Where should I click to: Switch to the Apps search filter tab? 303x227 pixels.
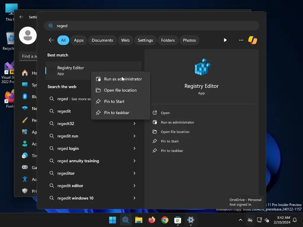click(79, 40)
